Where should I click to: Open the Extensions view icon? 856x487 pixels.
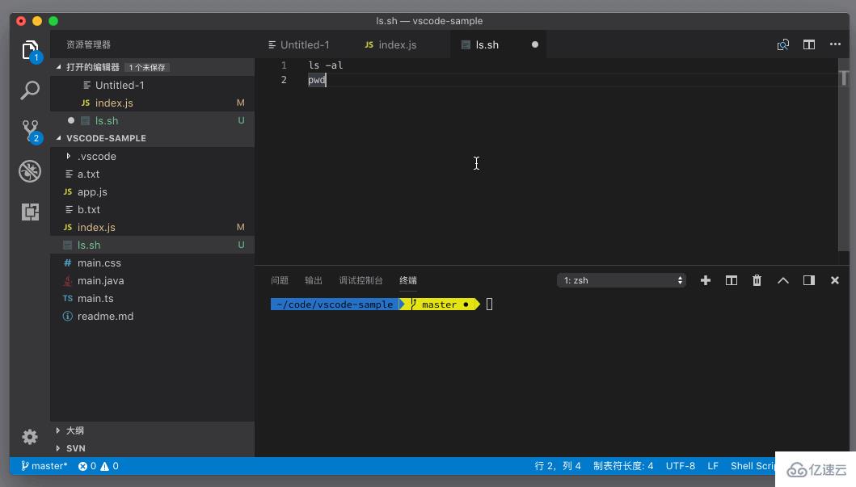tap(30, 212)
